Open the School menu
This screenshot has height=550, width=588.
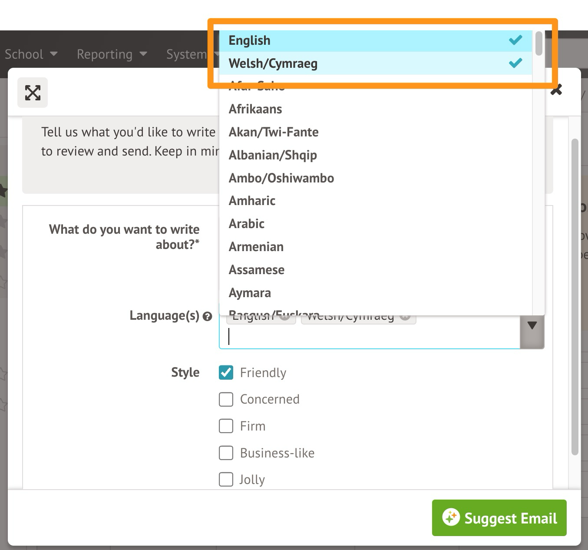[x=31, y=54]
